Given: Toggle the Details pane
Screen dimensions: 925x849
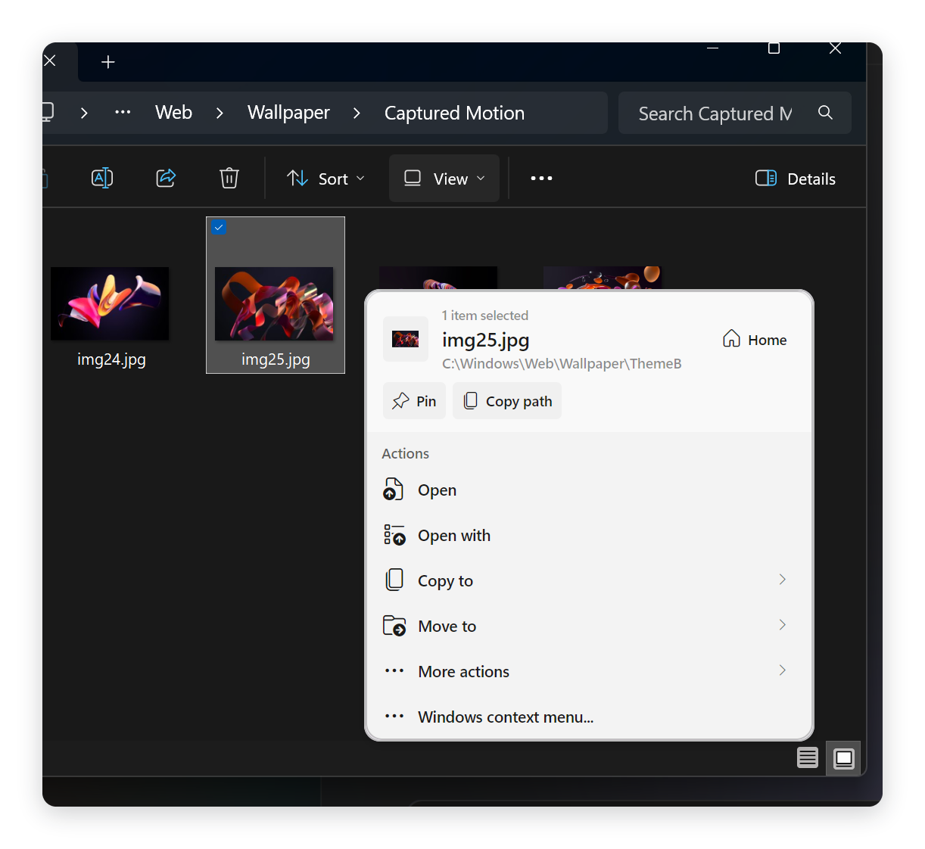Looking at the screenshot, I should tap(796, 179).
